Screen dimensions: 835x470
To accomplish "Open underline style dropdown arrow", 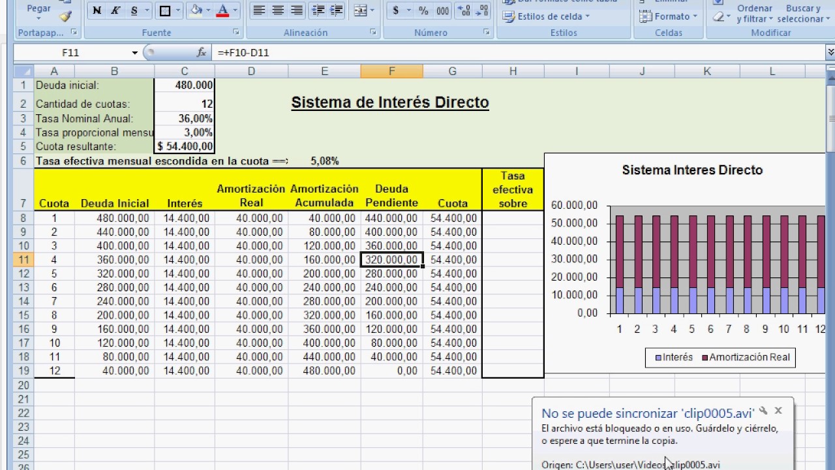I will pyautogui.click(x=147, y=10).
